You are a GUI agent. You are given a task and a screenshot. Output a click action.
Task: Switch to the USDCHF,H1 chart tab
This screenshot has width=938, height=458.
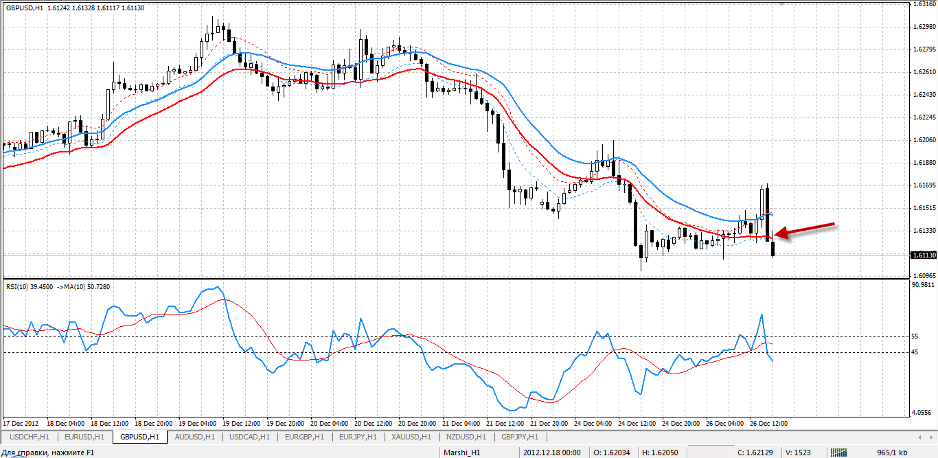click(x=30, y=437)
